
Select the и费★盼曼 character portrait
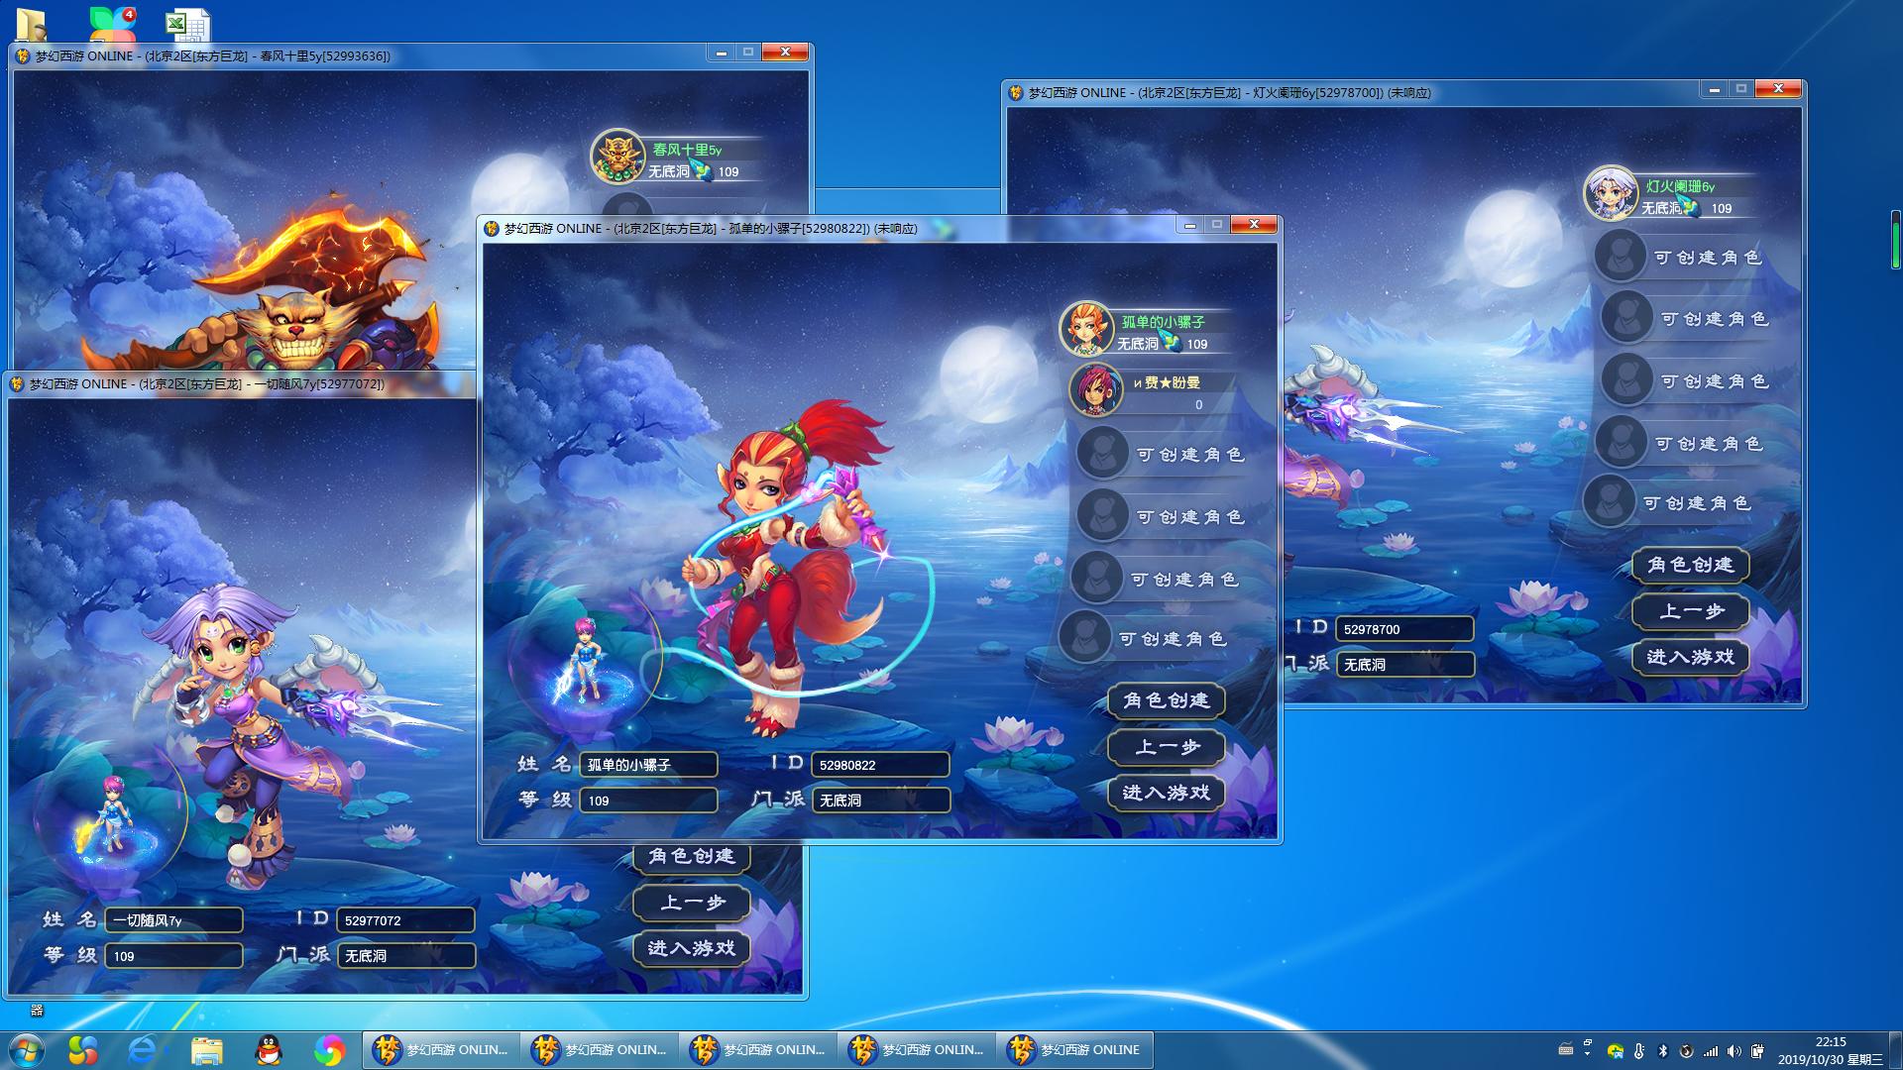pyautogui.click(x=1094, y=390)
